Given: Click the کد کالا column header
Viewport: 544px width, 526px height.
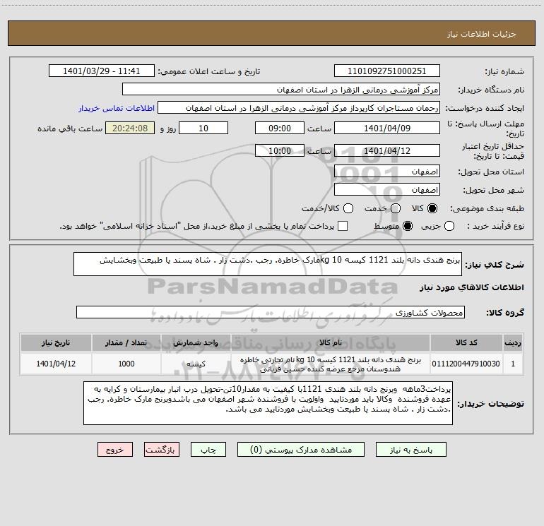Looking at the screenshot, I should coord(466,343).
